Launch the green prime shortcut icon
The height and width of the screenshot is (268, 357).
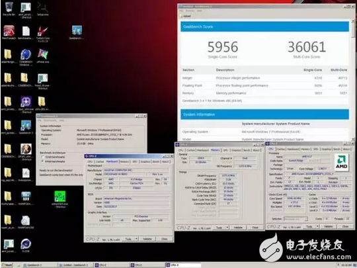pyautogui.click(x=60, y=199)
